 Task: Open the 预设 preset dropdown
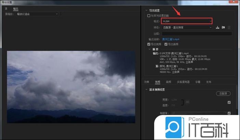pyautogui.click(x=187, y=28)
